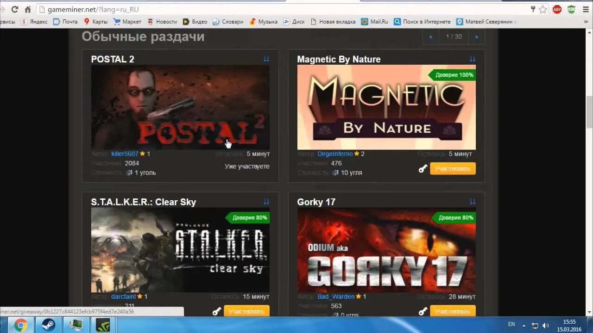Open the Музыка bookmark
This screenshot has width=593, height=333.
(x=263, y=22)
